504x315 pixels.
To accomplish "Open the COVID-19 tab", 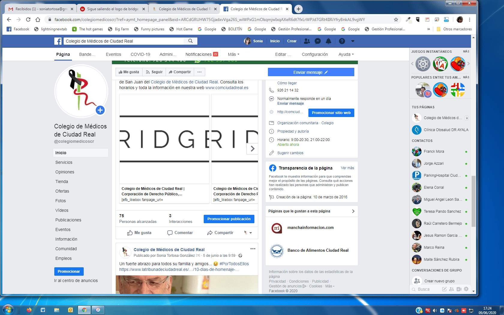I will 140,54.
